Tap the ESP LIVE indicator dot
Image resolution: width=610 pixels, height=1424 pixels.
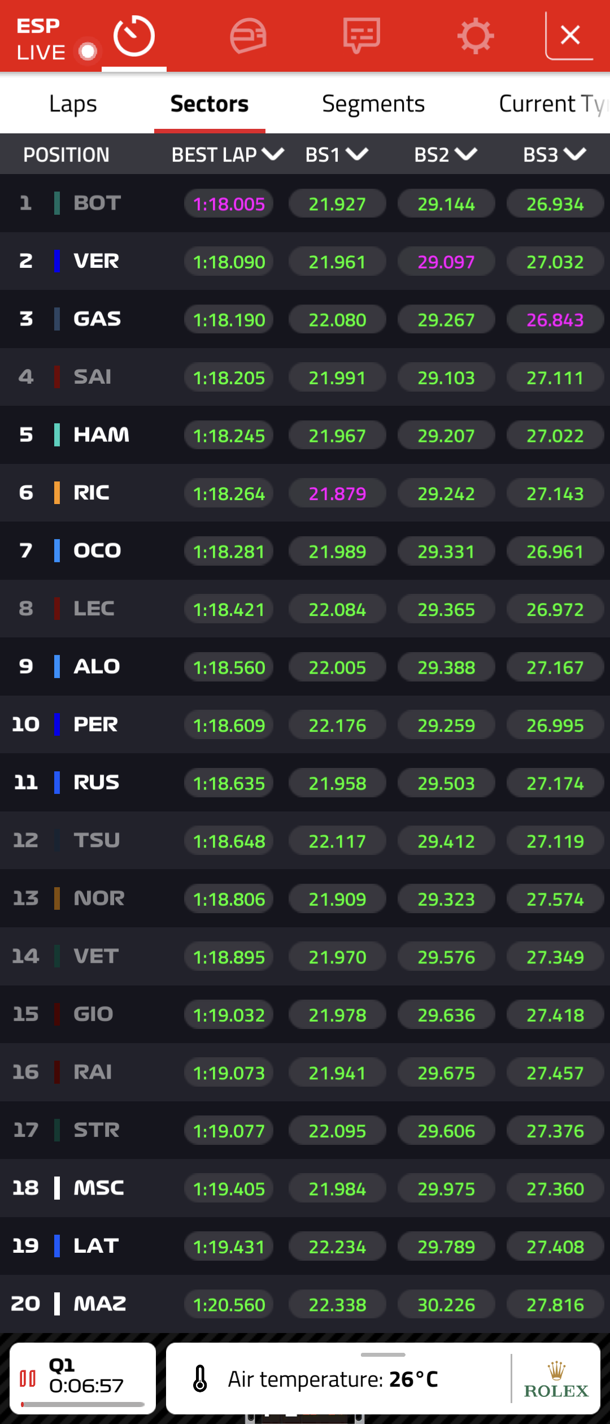click(88, 52)
